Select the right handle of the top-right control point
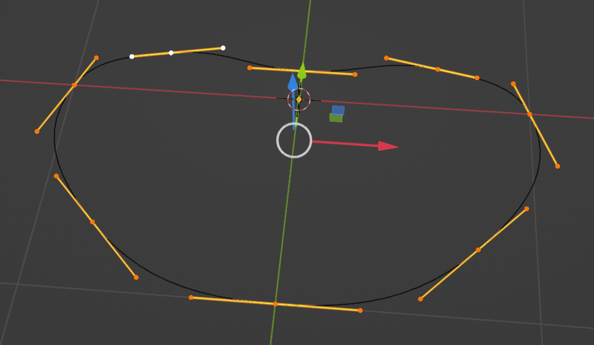Screen dimensions: 594x345 tap(477, 78)
